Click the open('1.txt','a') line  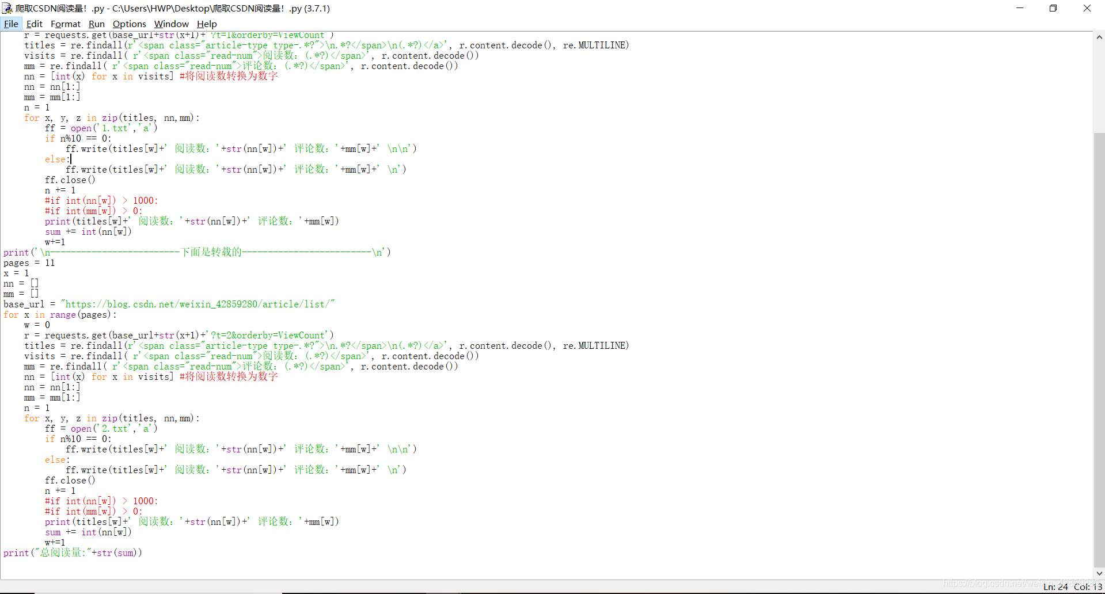pos(101,128)
